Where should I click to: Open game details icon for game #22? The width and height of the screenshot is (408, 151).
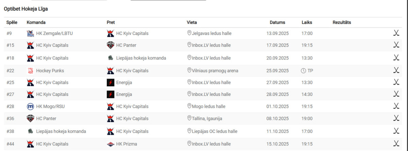pyautogui.click(x=396, y=70)
